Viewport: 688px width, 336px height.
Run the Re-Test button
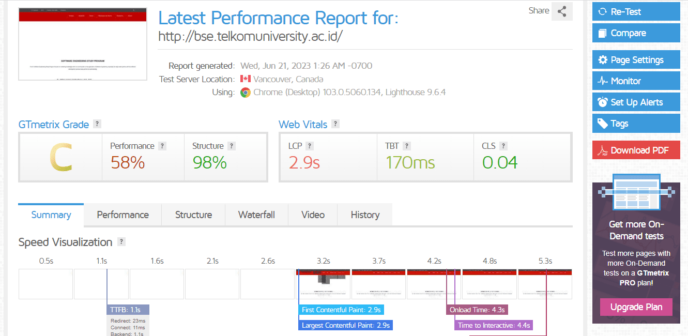[636, 11]
